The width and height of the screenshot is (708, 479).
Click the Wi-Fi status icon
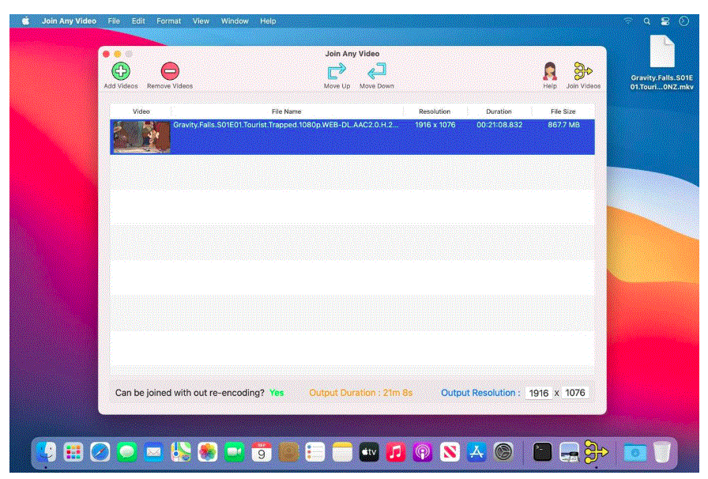[627, 21]
